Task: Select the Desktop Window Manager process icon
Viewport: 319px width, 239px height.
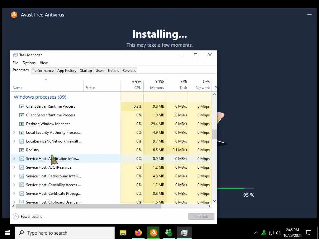Action: [22, 124]
